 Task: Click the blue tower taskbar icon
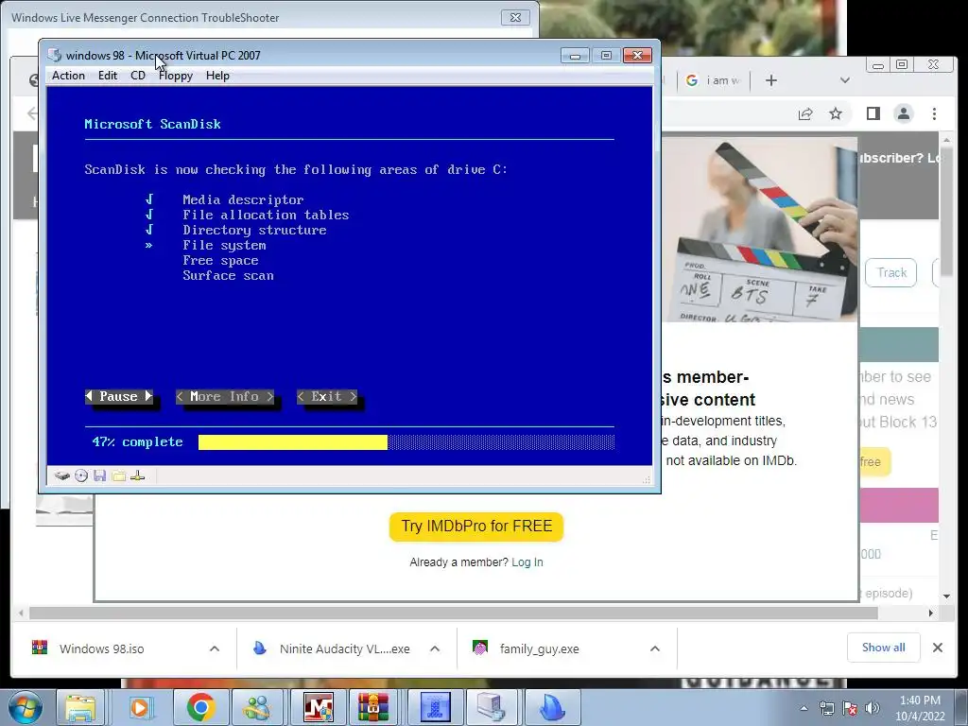point(435,707)
